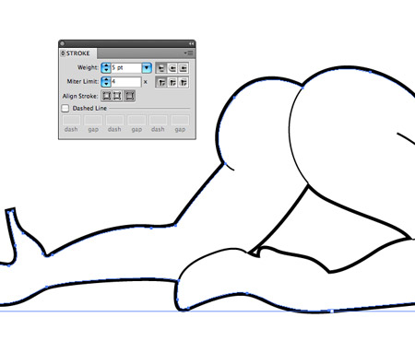Select the STROKE panel tab
Image resolution: width=415 pixels, height=341 pixels.
pyautogui.click(x=77, y=53)
